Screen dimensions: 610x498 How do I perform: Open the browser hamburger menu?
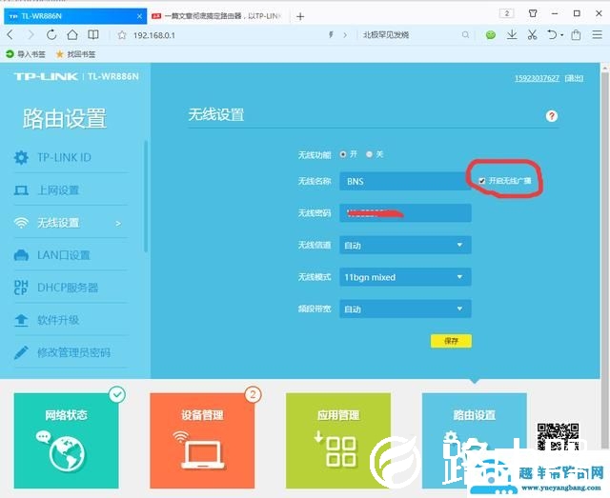click(598, 35)
